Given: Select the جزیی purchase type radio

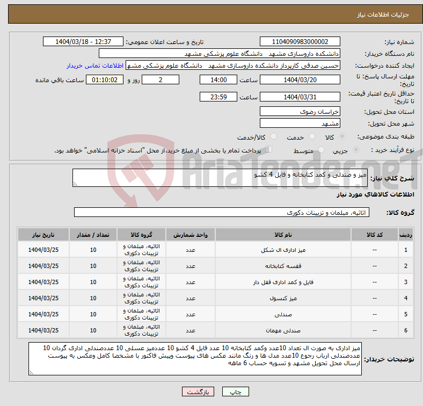Looking at the screenshot, I should (356, 149).
